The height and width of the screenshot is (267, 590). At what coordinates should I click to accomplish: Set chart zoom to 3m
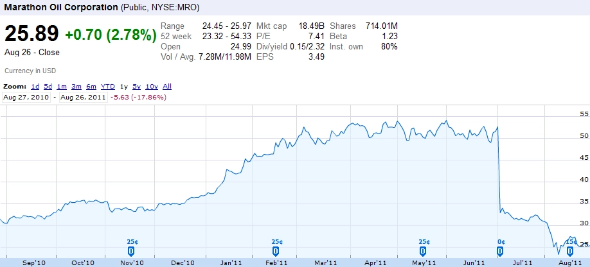[x=76, y=87]
